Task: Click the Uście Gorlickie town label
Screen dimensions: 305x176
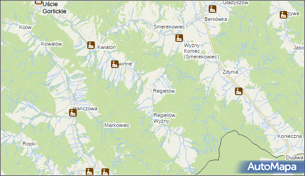Action: [54, 8]
